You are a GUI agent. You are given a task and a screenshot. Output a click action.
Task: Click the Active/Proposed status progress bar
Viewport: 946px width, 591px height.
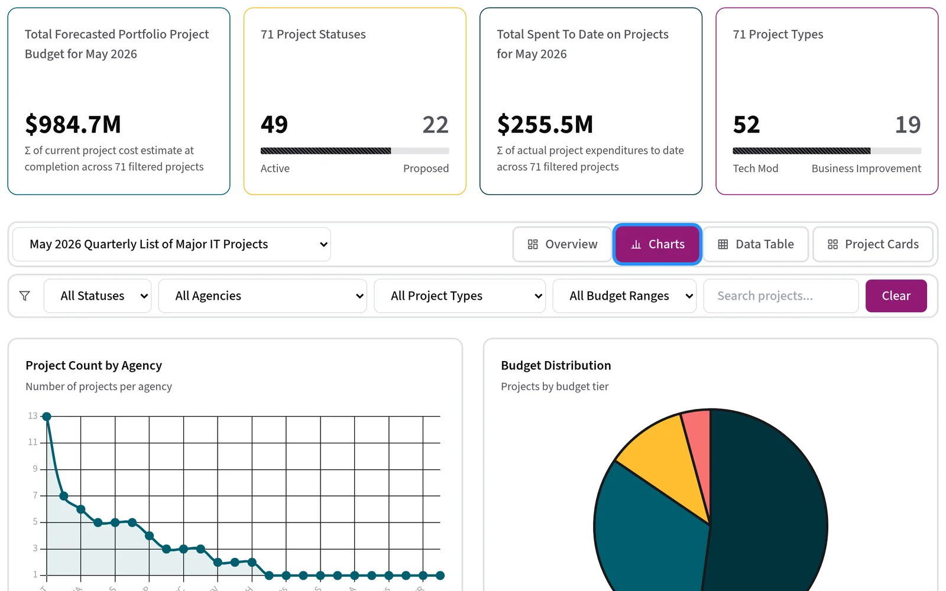pos(355,151)
